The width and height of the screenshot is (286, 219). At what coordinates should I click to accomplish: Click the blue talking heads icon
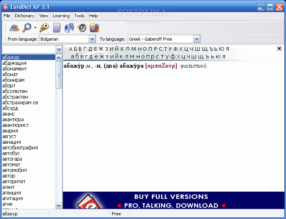[69, 28]
